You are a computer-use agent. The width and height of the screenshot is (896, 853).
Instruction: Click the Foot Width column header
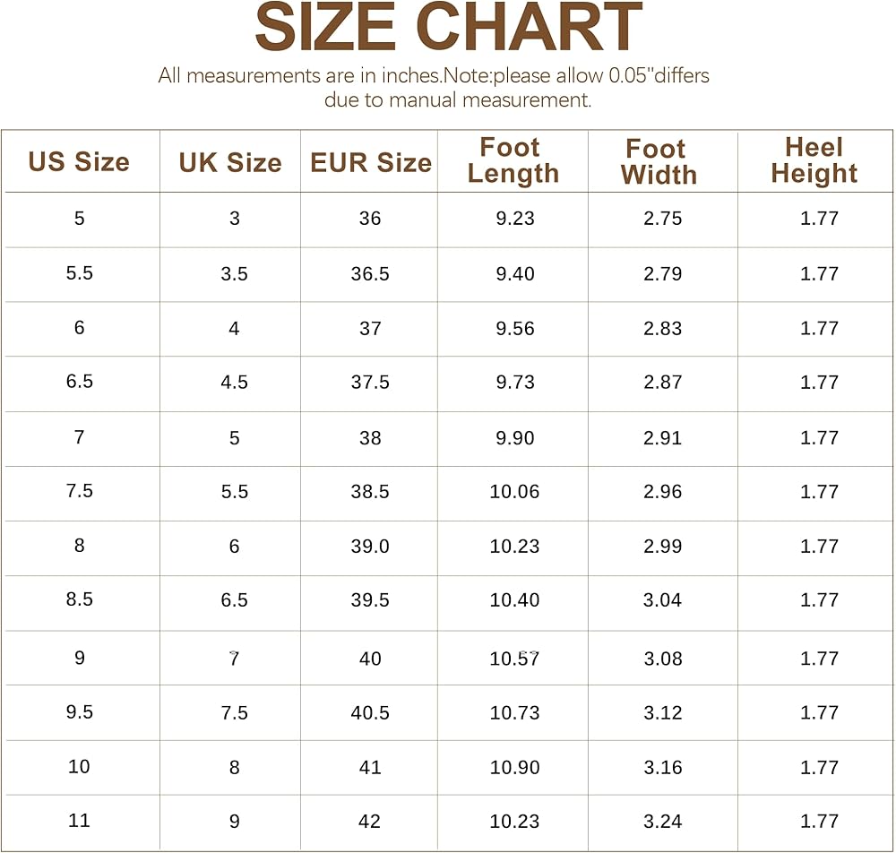(x=659, y=161)
